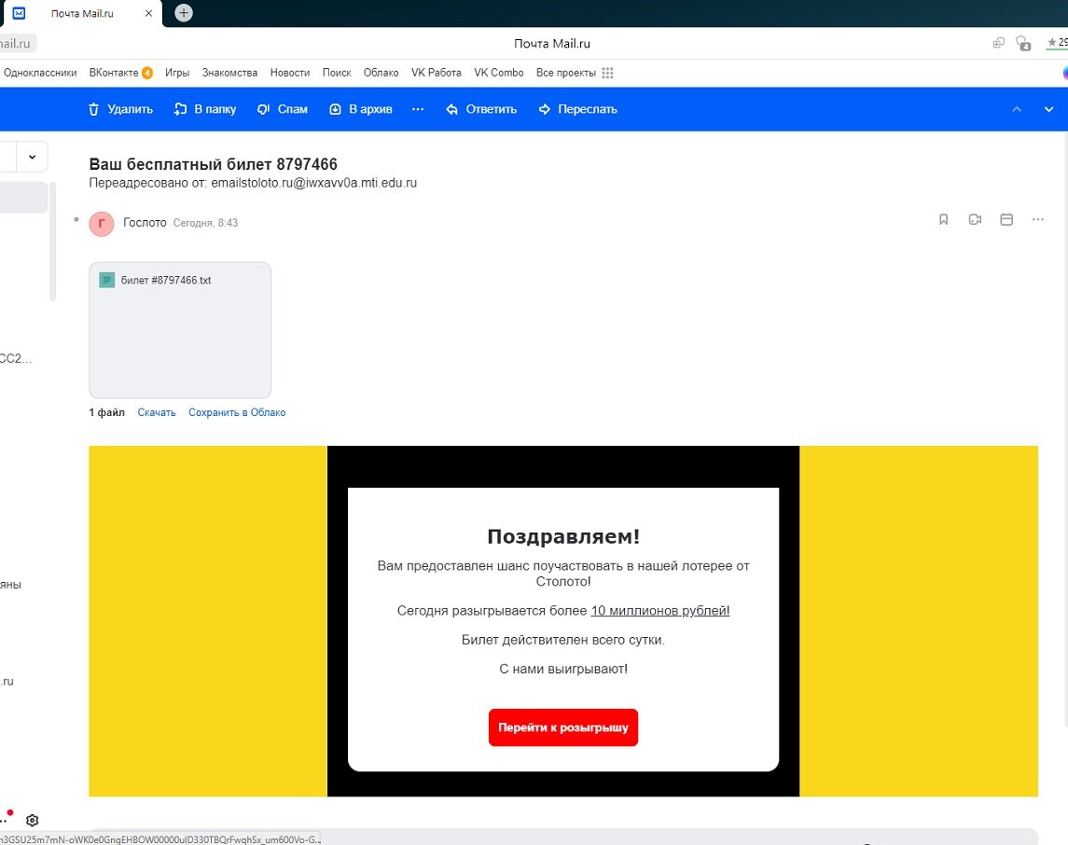Create a calendar event from the message
The height and width of the screenshot is (845, 1068).
coord(1006,219)
